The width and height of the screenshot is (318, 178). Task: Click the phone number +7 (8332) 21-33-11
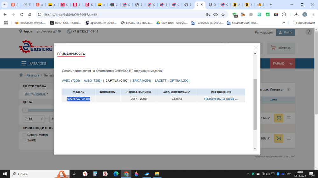(85, 31)
